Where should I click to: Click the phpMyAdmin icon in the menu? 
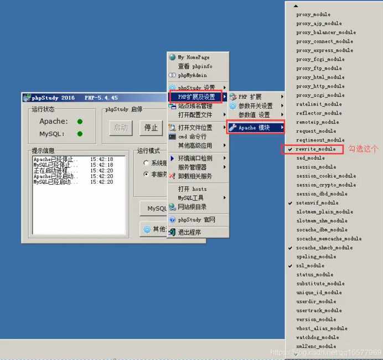click(173, 75)
